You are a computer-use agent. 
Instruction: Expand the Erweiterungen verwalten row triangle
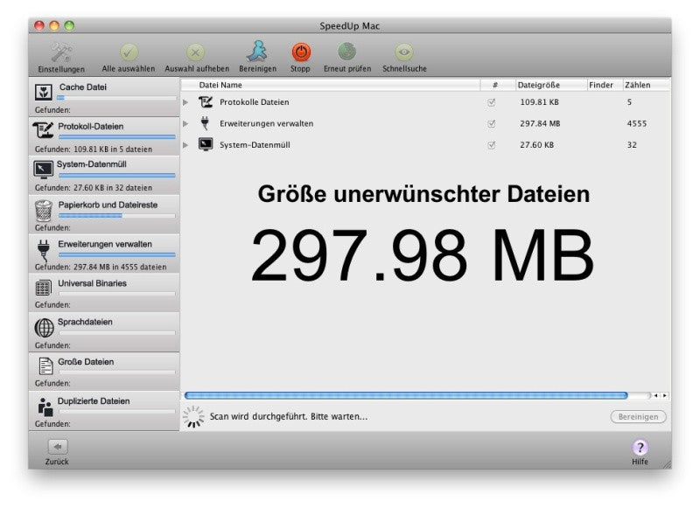pos(185,123)
